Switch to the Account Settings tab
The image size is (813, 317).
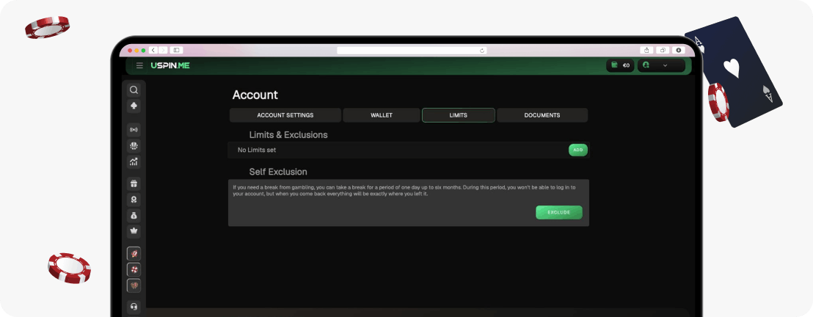click(x=285, y=115)
